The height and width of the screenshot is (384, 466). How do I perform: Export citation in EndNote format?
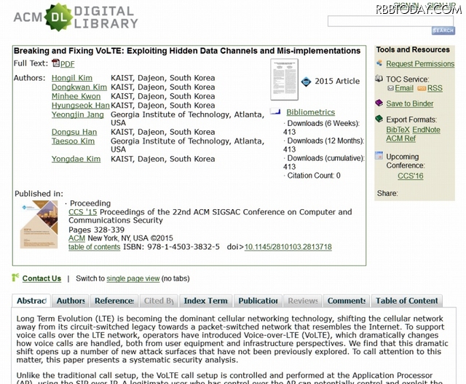tap(426, 130)
